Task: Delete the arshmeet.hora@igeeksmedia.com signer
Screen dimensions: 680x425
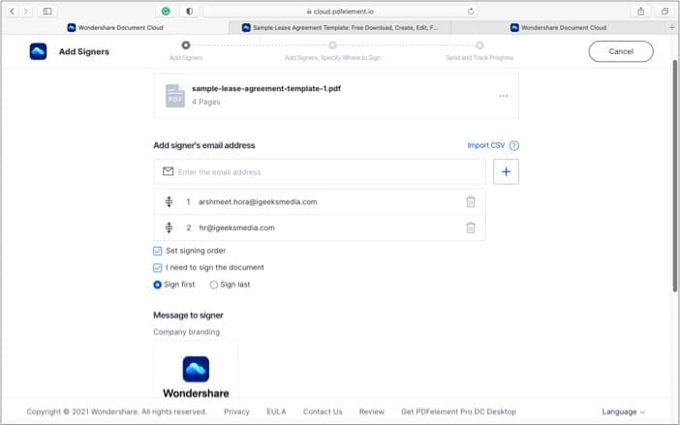Action: pos(471,201)
